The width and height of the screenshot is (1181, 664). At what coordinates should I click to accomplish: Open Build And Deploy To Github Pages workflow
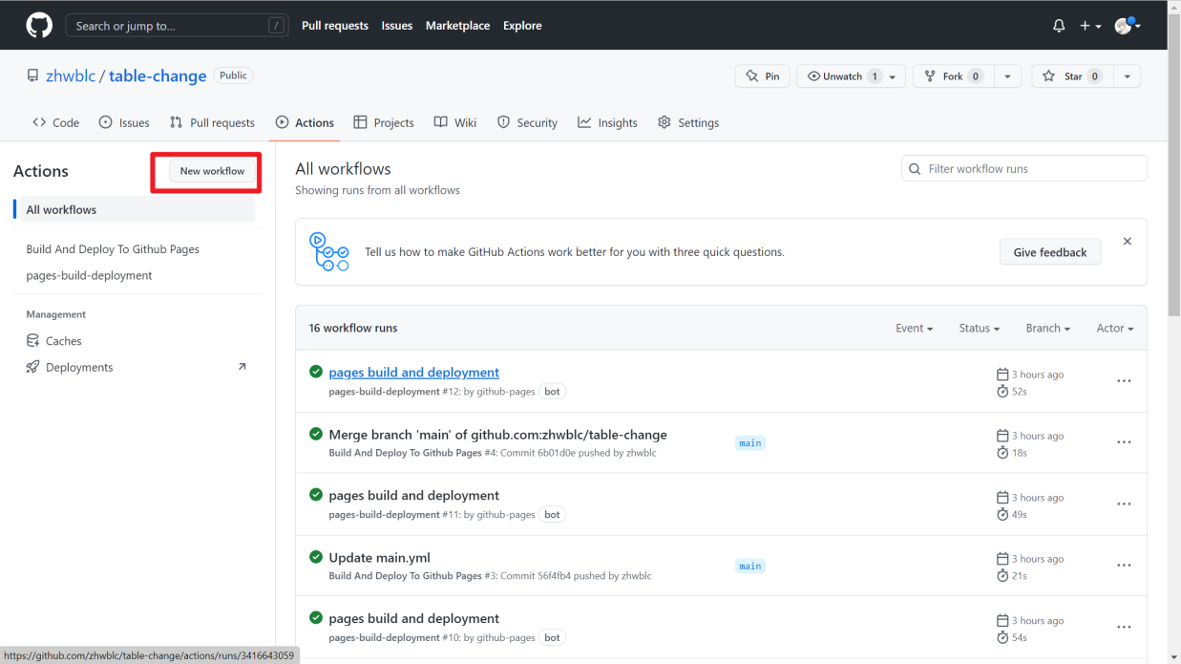tap(113, 248)
